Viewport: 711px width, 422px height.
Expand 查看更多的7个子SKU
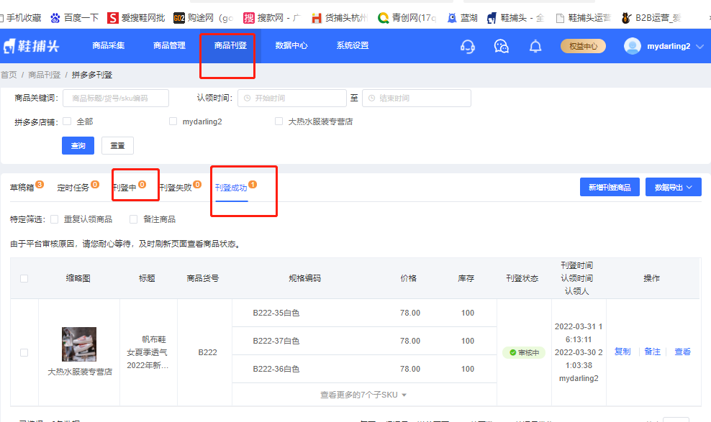click(363, 395)
